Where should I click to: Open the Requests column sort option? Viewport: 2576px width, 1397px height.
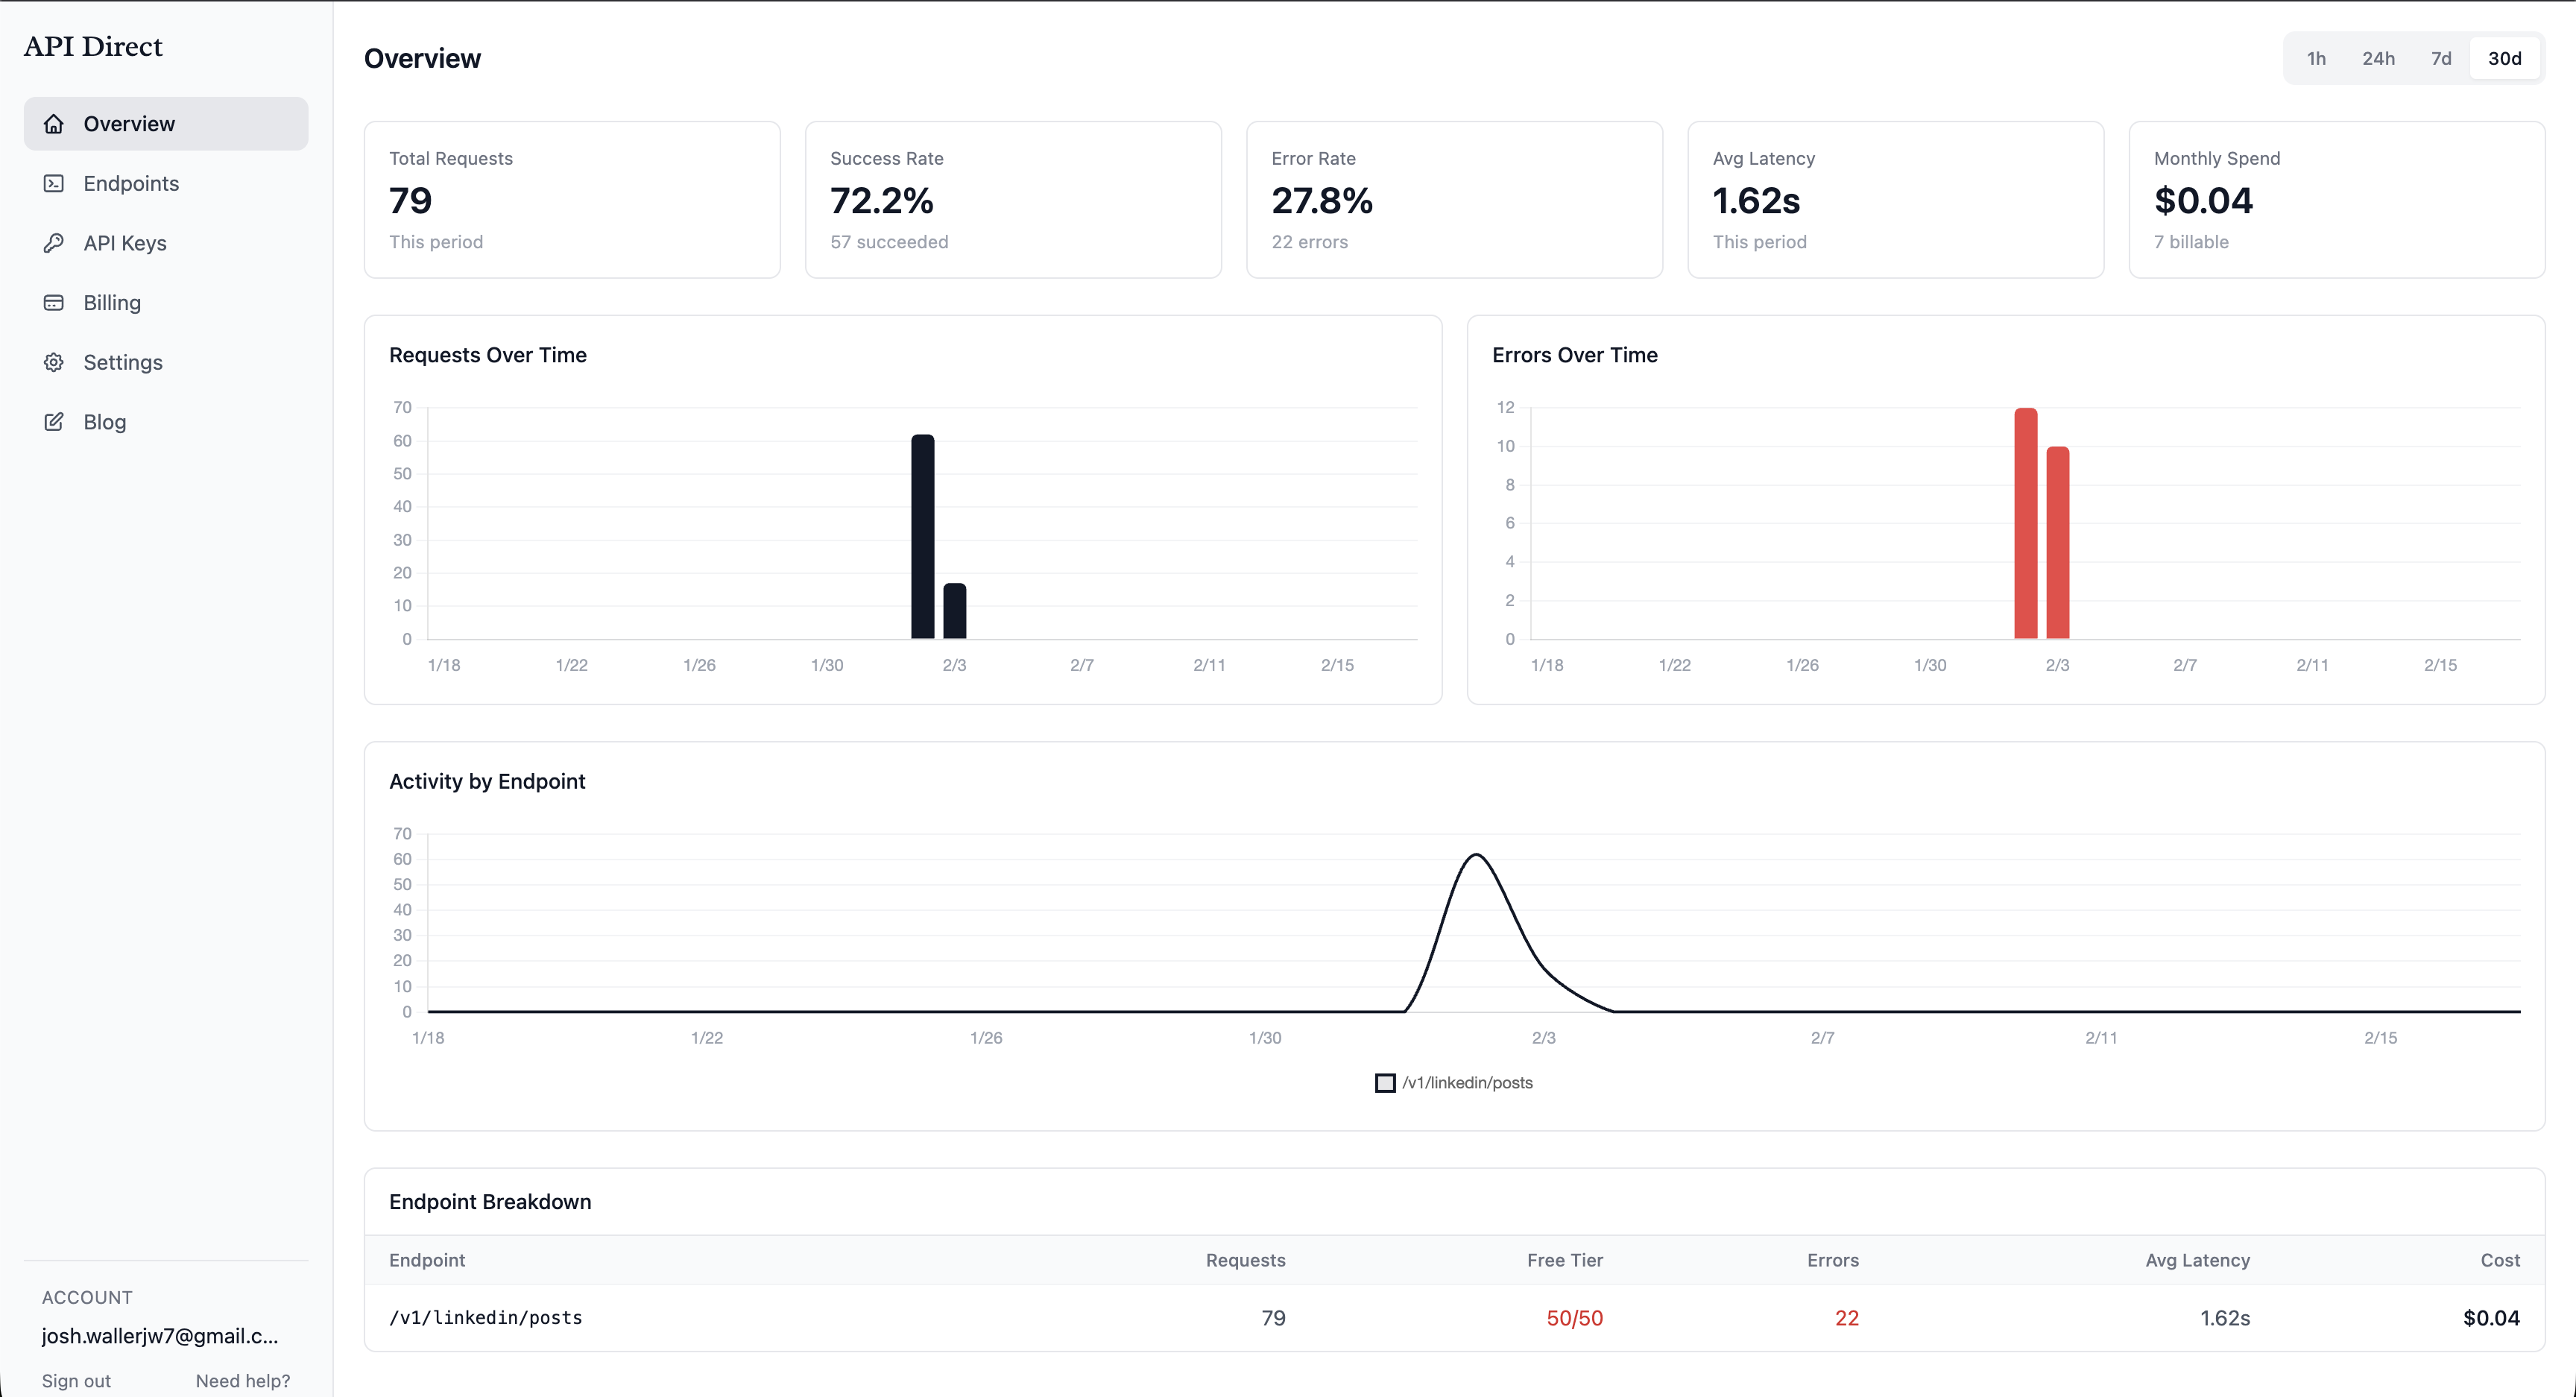pos(1245,1260)
